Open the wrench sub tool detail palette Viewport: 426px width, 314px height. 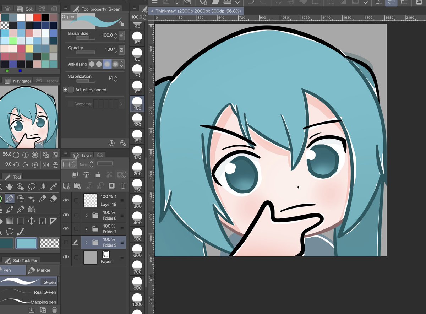pyautogui.click(x=123, y=143)
